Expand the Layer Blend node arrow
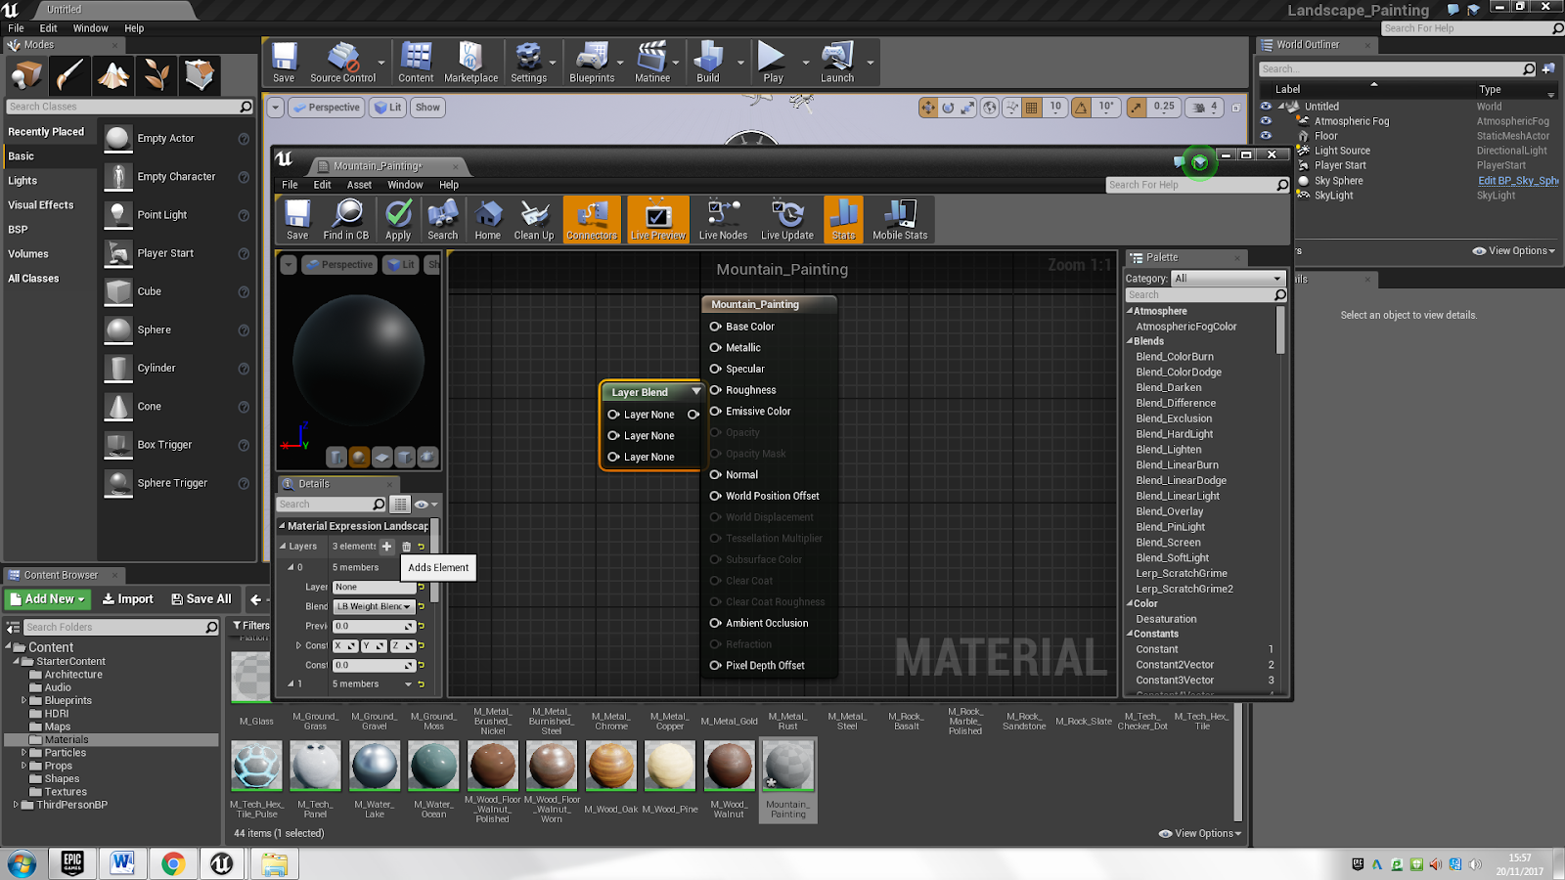 (x=695, y=391)
